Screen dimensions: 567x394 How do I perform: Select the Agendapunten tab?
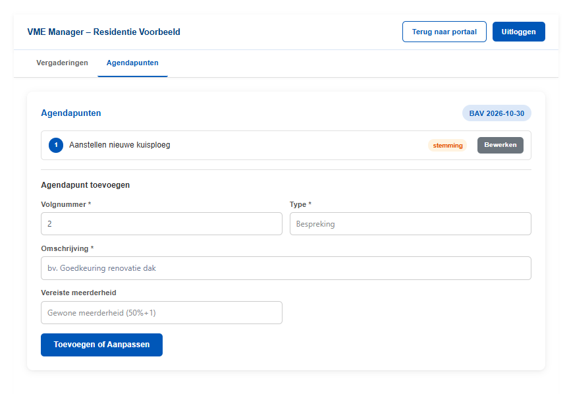[x=132, y=63]
